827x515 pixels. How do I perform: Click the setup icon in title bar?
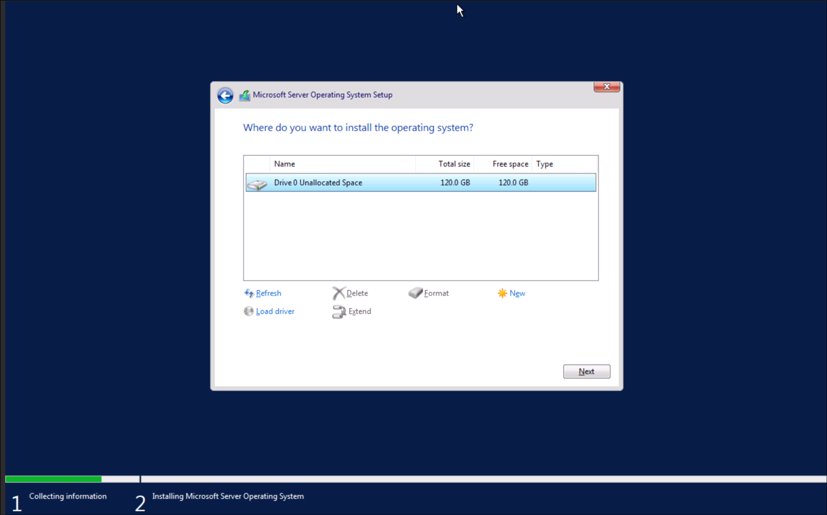[x=244, y=96]
